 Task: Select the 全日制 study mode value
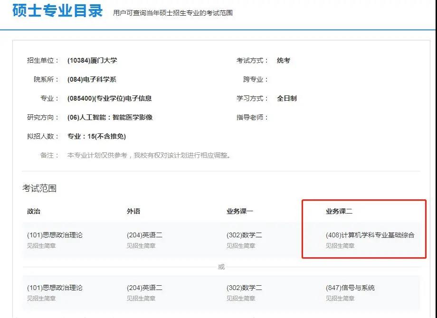[287, 98]
